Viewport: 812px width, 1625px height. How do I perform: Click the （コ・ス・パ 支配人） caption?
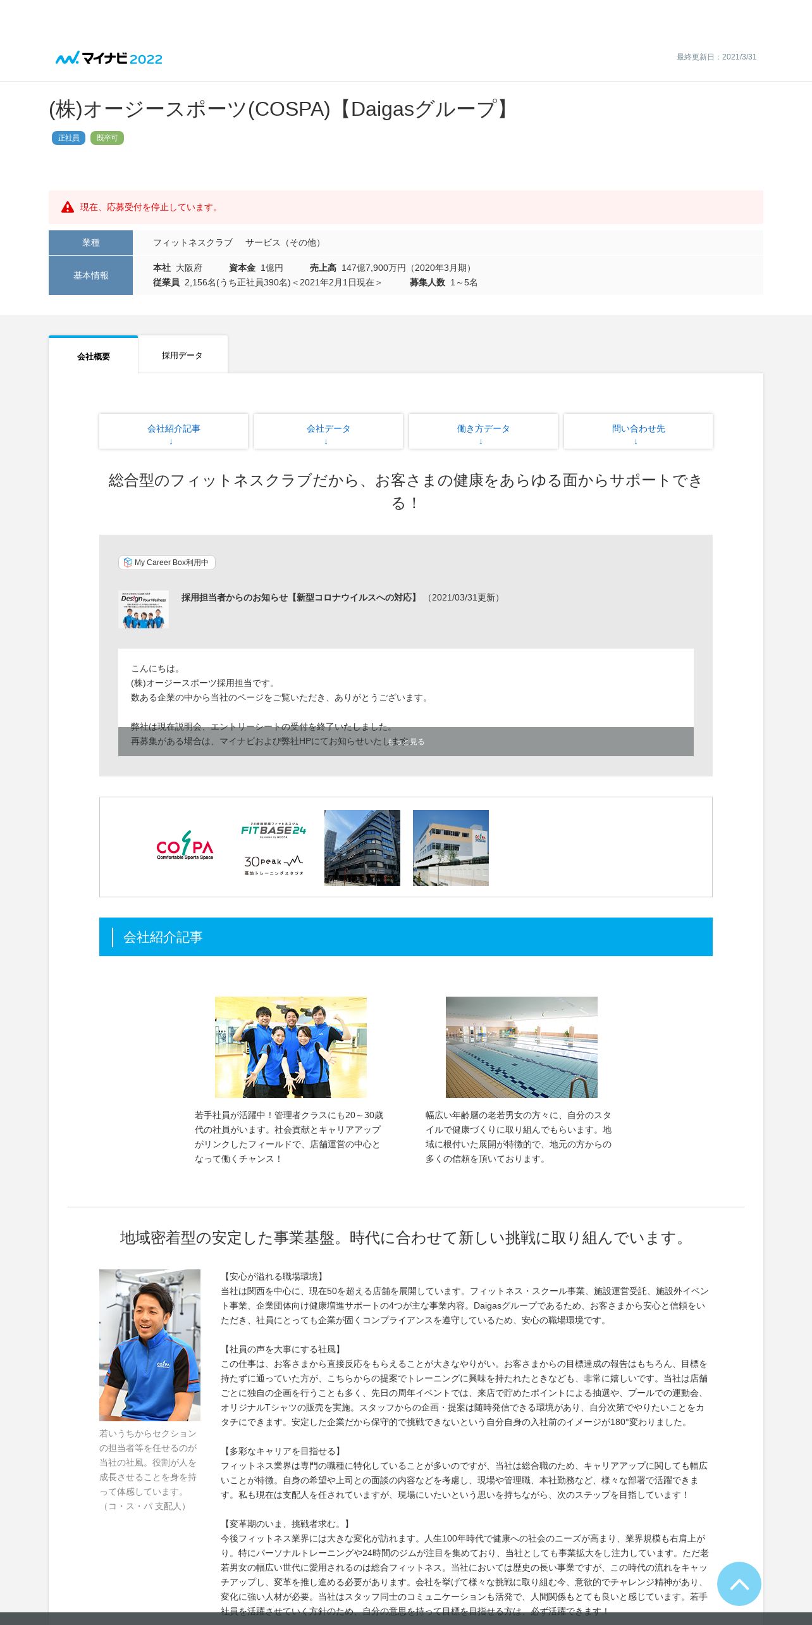[145, 1506]
